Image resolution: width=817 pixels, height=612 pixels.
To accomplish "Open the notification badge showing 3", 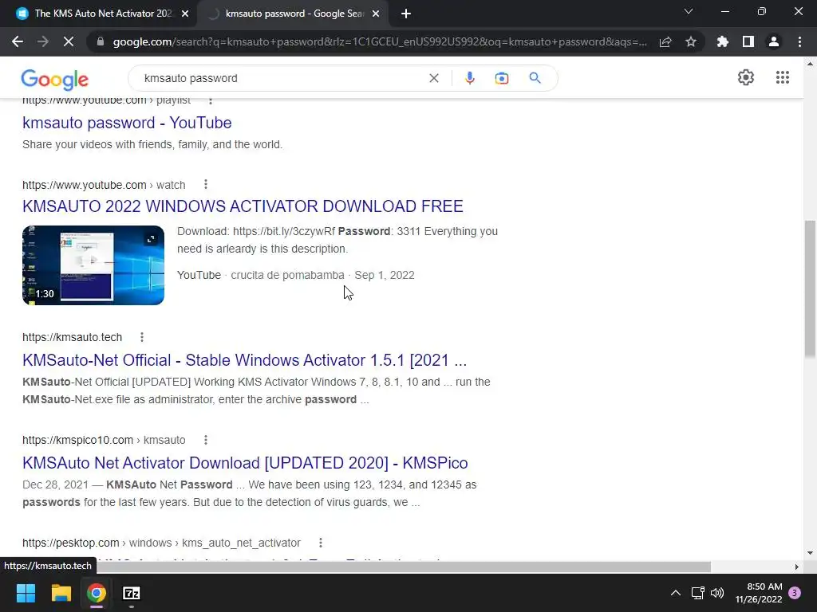I will point(795,593).
